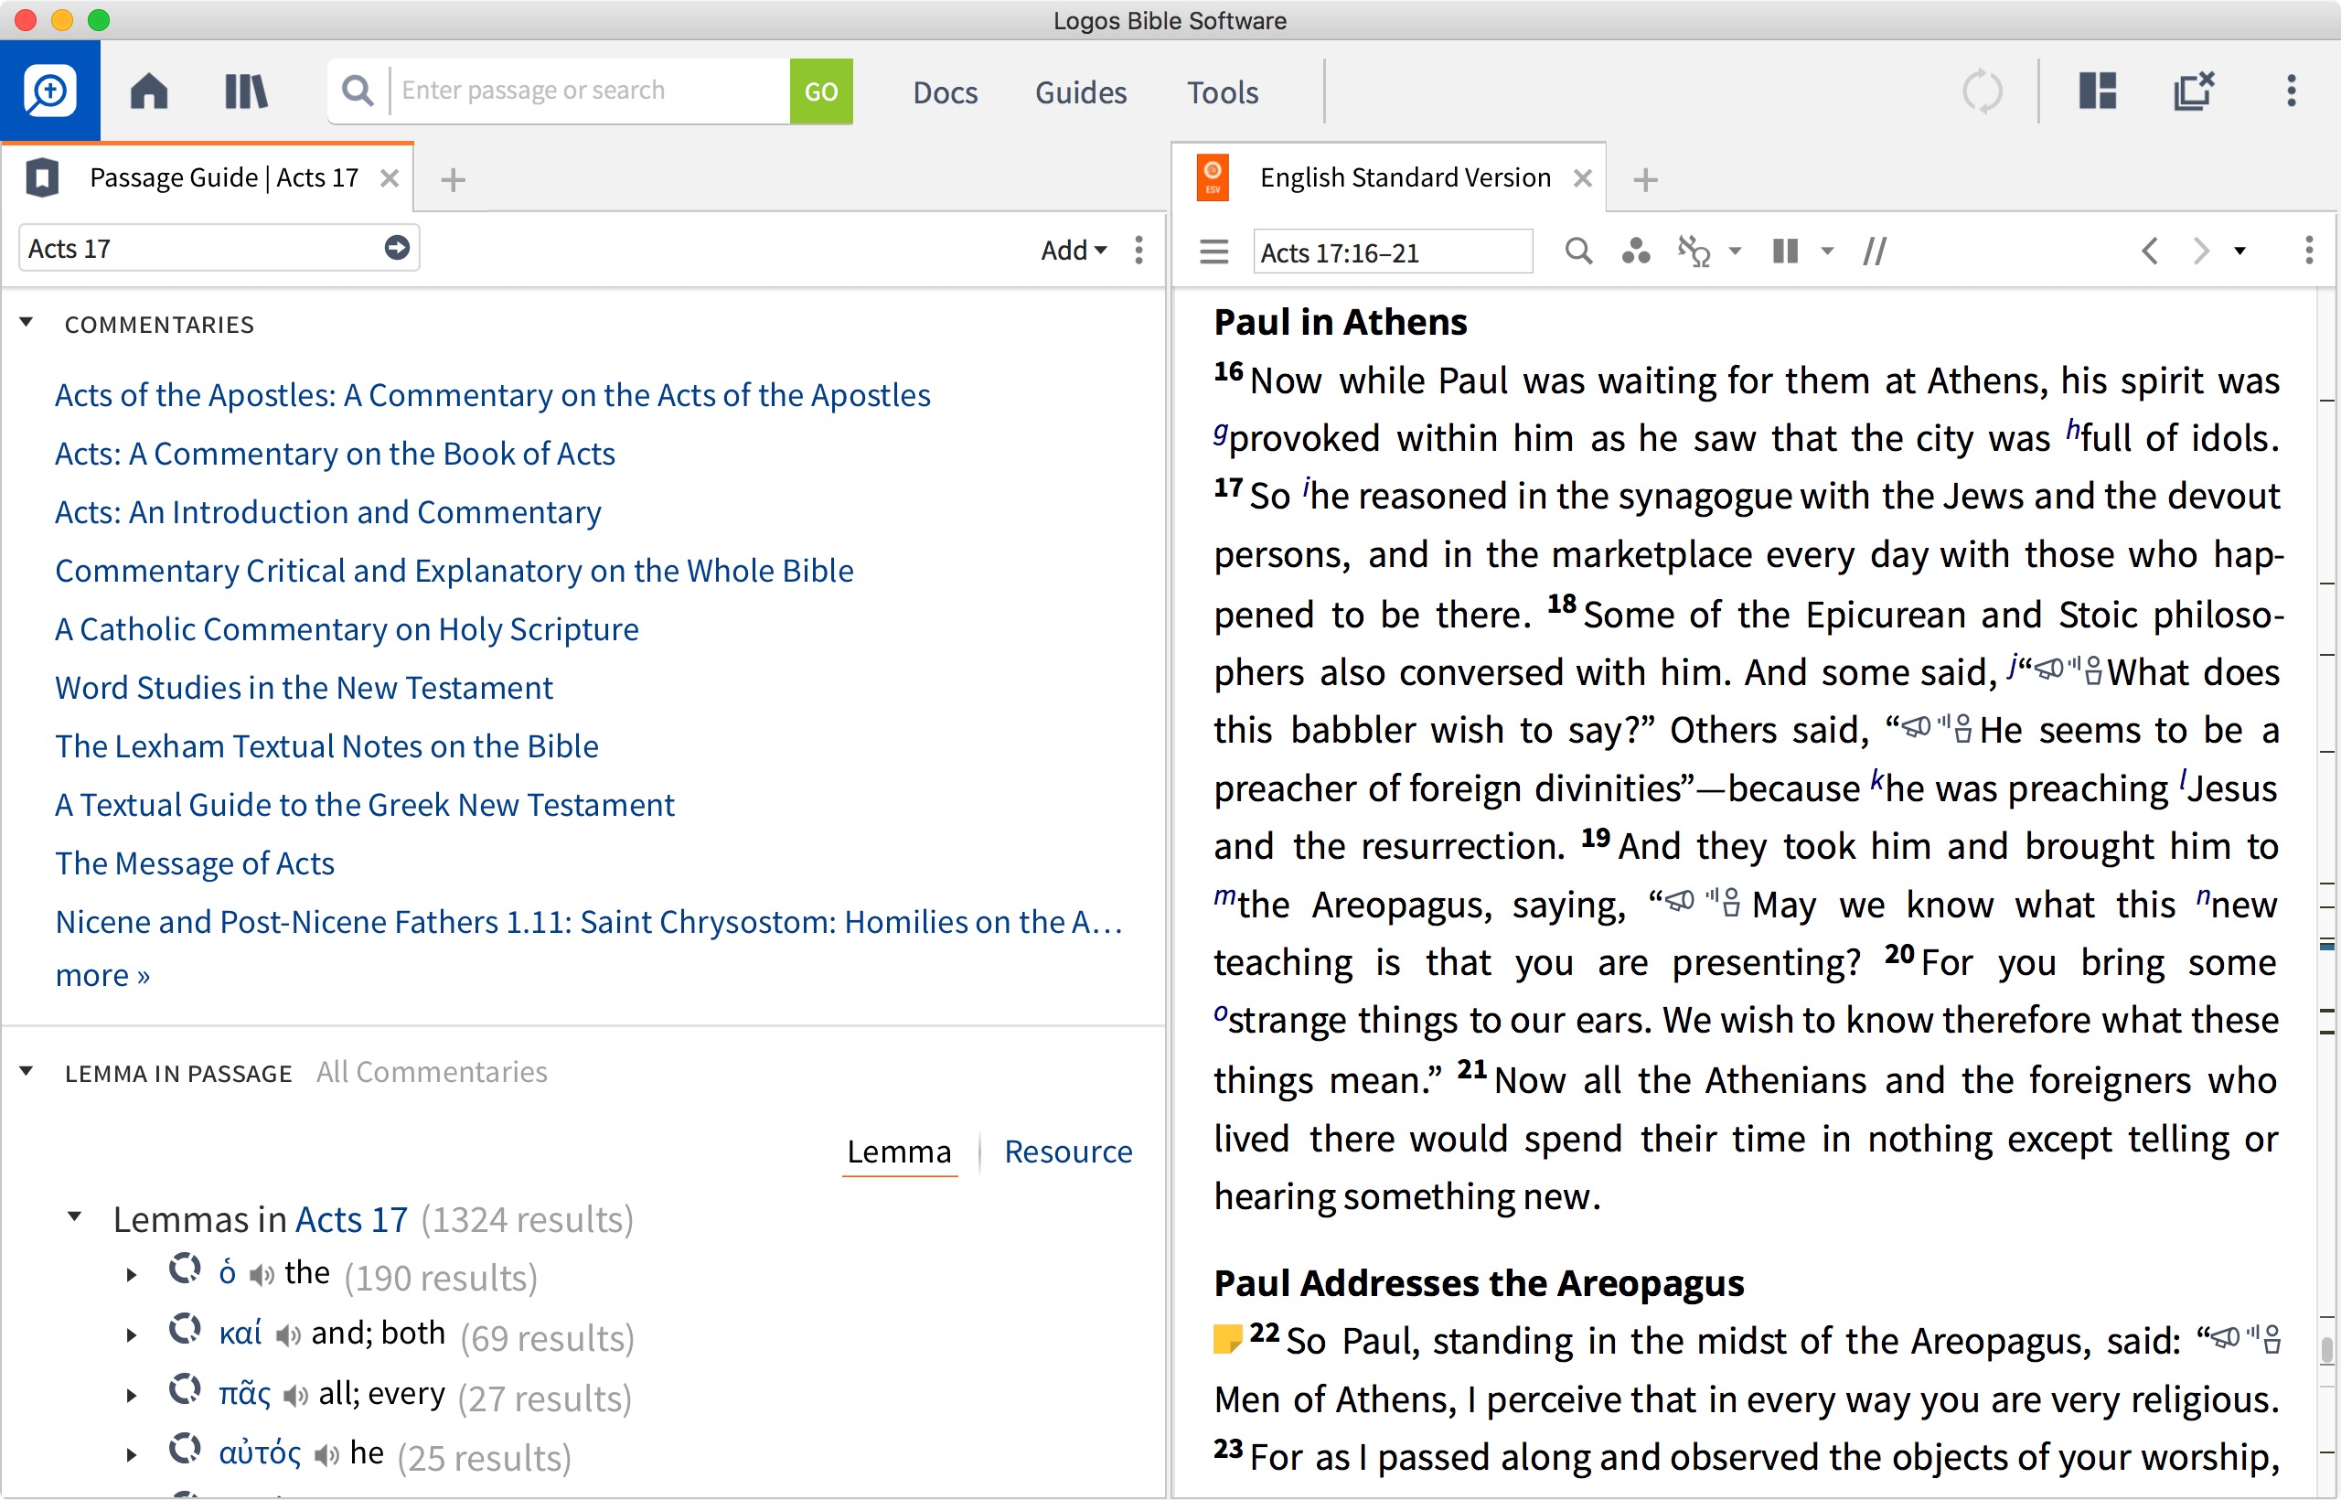Open A Catholic Commentary on Holy Scripture
The height and width of the screenshot is (1500, 2341).
coord(347,629)
